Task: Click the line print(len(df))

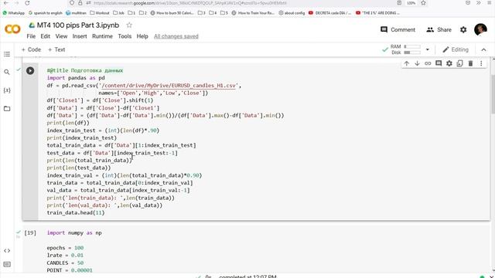Action: (x=68, y=123)
